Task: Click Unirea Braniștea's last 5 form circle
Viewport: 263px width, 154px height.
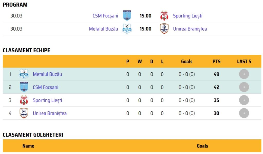Action: (244, 113)
